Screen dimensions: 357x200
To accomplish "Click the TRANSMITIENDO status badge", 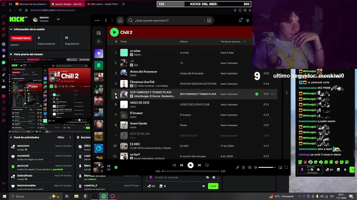I will pyautogui.click(x=21, y=38).
